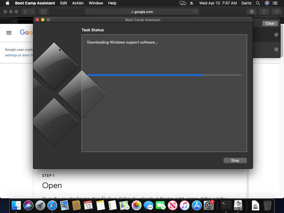Open Notification Center list icon

point(275,3)
